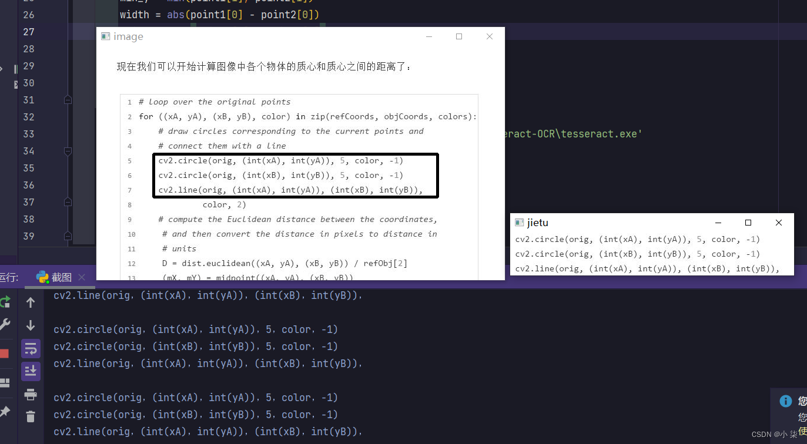Toggle soft-wrap in the Run console
Image resolution: width=807 pixels, height=444 pixels.
coord(31,349)
